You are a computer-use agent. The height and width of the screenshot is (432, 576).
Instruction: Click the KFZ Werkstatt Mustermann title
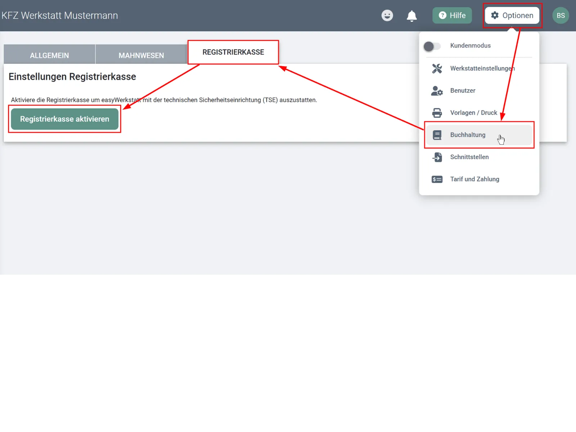[60, 15]
